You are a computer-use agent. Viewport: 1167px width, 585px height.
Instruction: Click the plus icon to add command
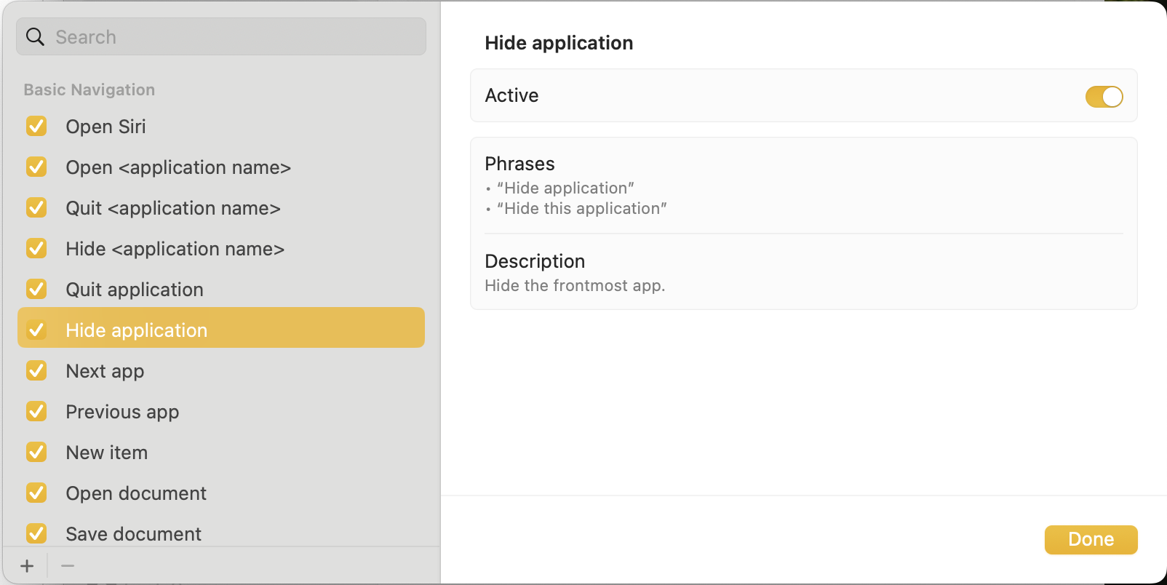click(27, 566)
